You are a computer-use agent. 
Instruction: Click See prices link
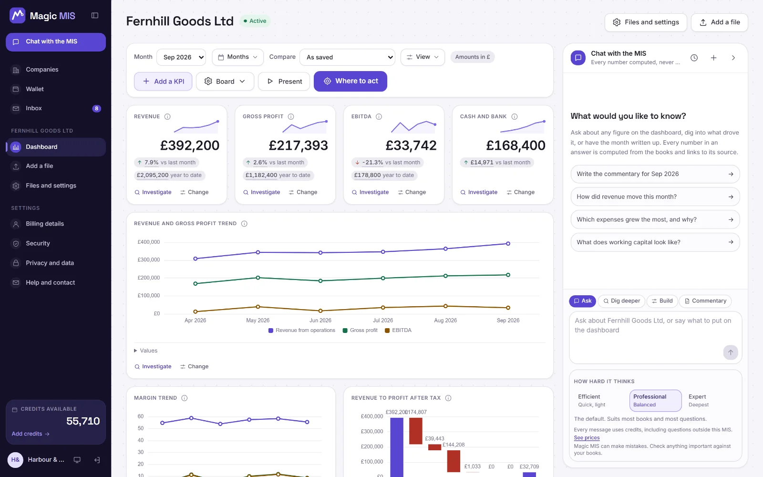pyautogui.click(x=587, y=438)
